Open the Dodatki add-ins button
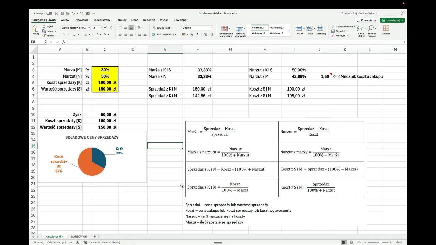The width and height of the screenshot is (436, 245). pyautogui.click(x=386, y=29)
